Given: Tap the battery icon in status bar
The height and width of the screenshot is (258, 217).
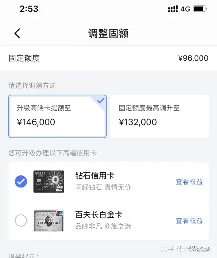Looking at the screenshot, I should 199,9.
